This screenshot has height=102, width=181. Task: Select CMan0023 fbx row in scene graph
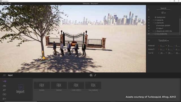[x=164, y=31]
